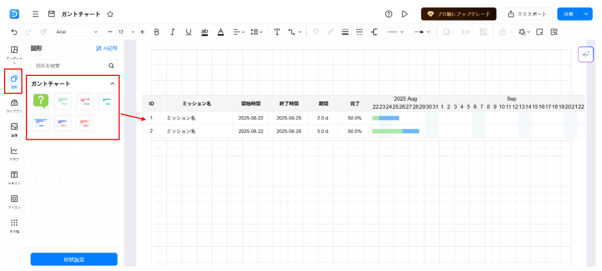Click the redo arrow icon

28,32
